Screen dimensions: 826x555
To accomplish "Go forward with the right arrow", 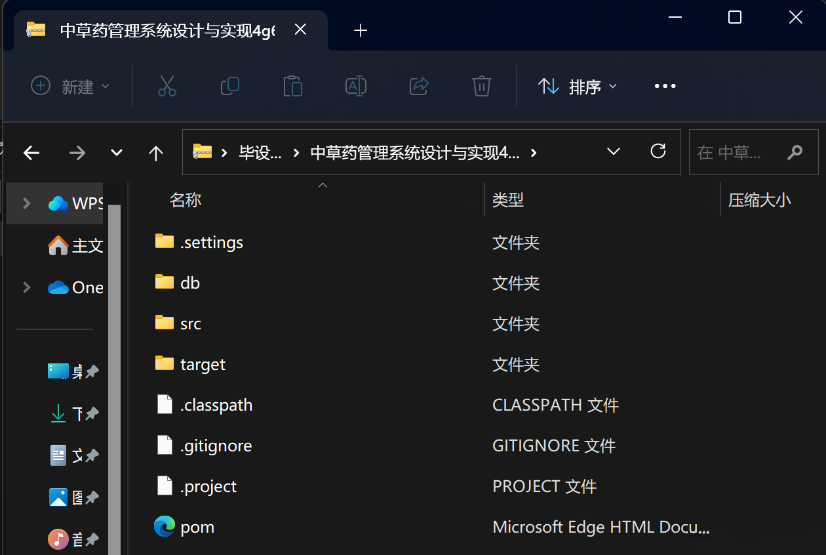I will (77, 153).
